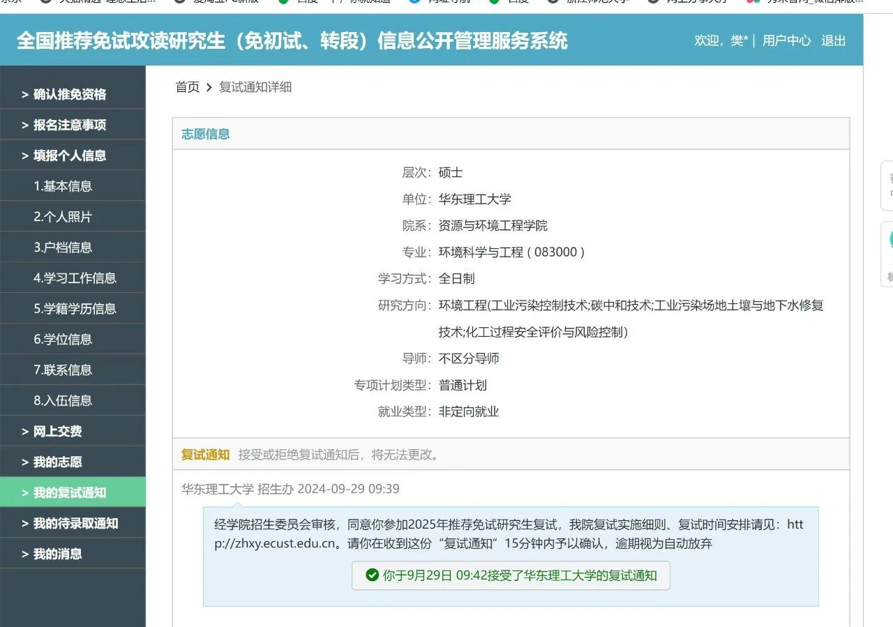Click the 院系 value 资源与环境工程学院
This screenshot has height=627, width=893.
pyautogui.click(x=493, y=226)
